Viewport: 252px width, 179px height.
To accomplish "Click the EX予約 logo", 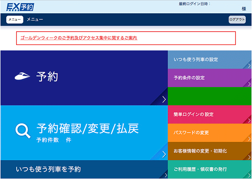I will [x=20, y=7].
